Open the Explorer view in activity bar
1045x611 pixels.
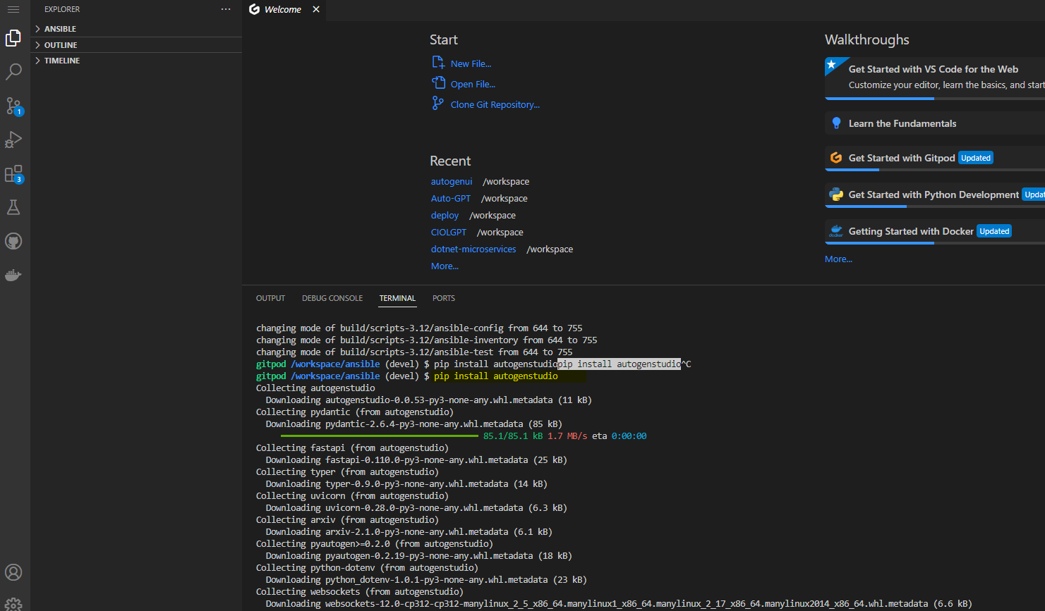(13, 38)
